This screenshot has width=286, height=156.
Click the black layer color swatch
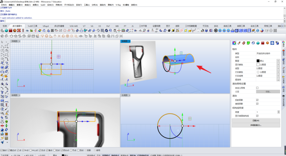tap(258, 61)
